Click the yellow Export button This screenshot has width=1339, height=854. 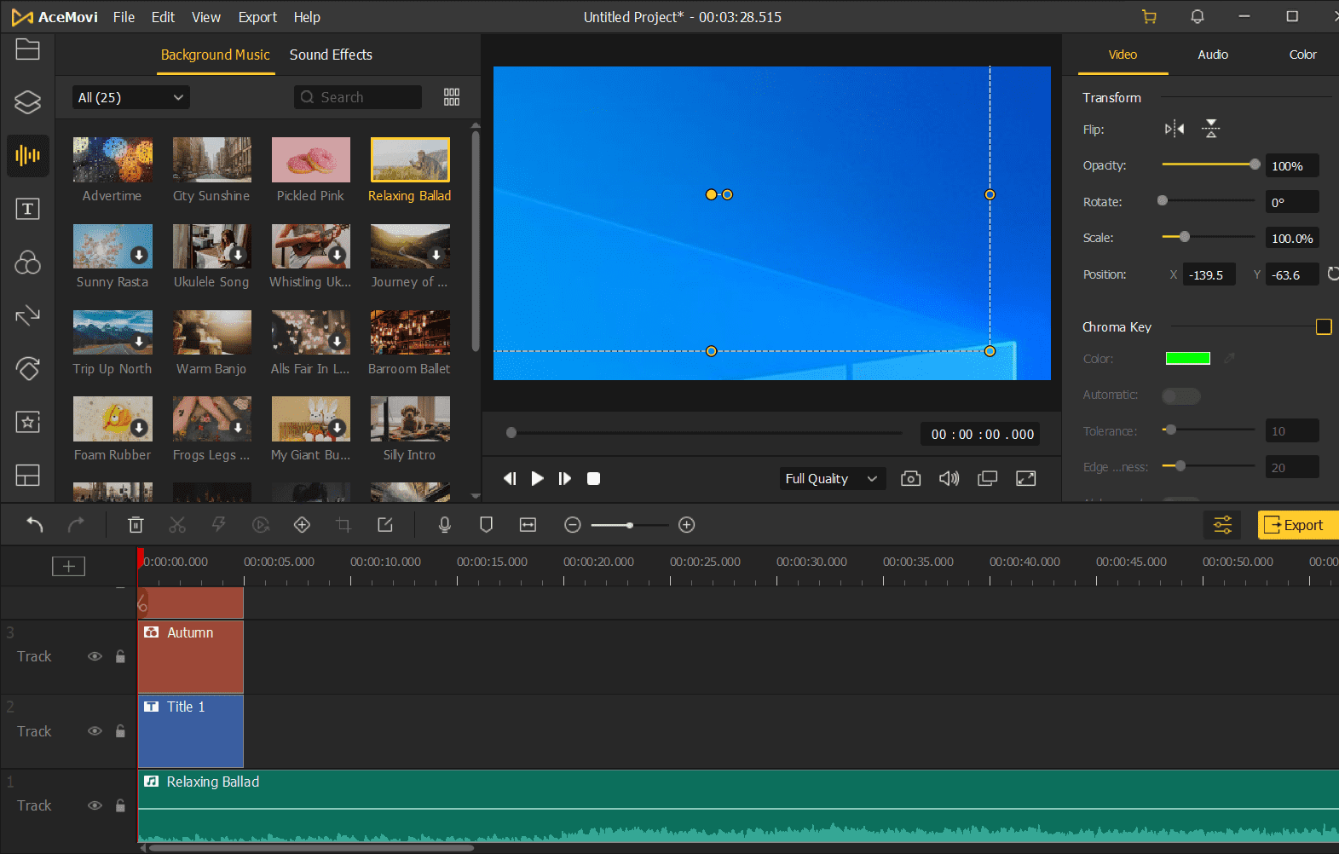point(1298,525)
